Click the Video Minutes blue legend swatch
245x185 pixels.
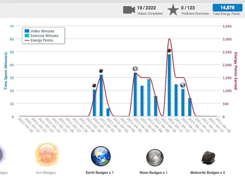click(x=27, y=31)
